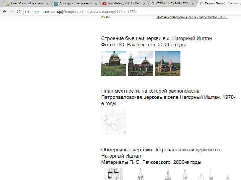
Task: Click the Lines 98 tab favicon
Action: click(7, 4)
